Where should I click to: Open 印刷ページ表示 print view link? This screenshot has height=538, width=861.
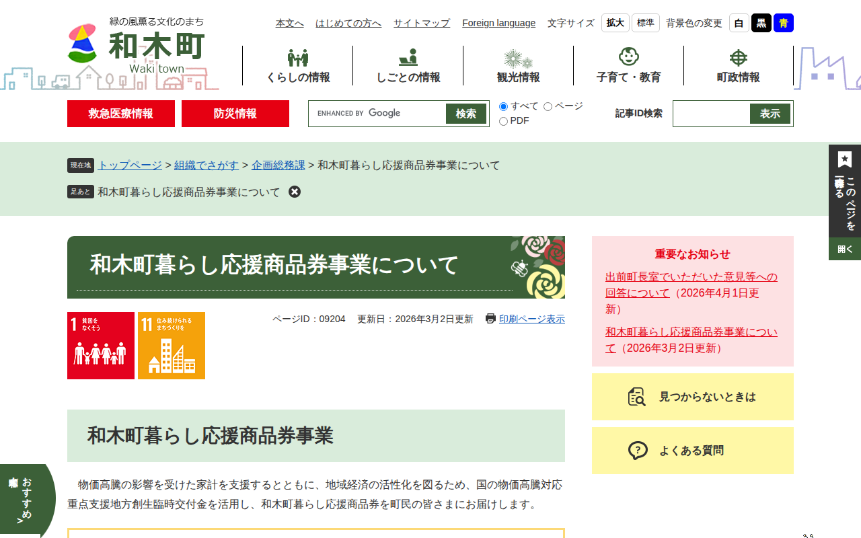point(532,319)
